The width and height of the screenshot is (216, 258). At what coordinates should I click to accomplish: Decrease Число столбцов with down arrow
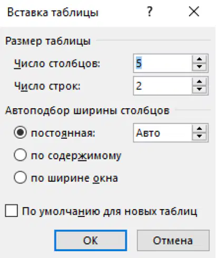(x=199, y=67)
